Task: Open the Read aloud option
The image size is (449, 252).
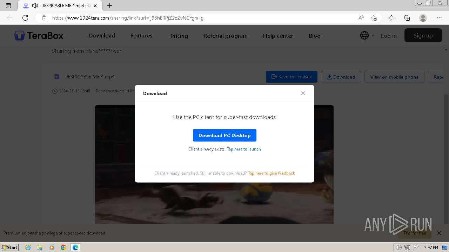Action: click(361, 18)
